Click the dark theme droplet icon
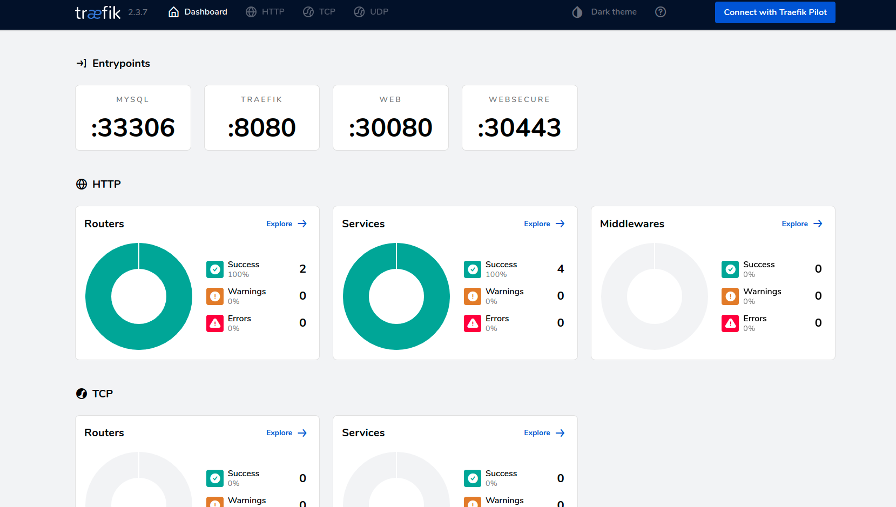This screenshot has width=896, height=507. pos(577,12)
